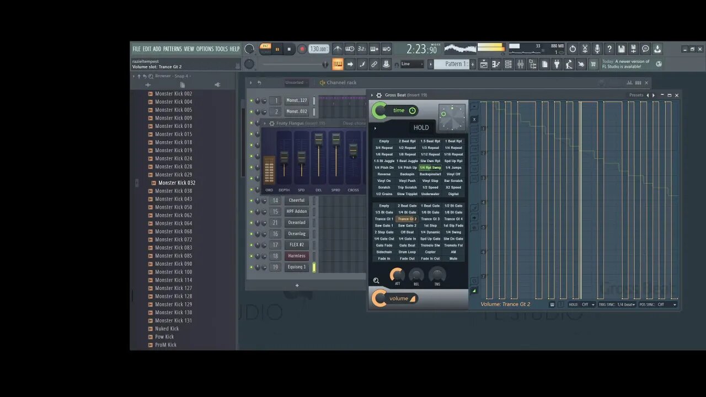
Task: Click the Gross Beat ATT knob
Action: tap(397, 275)
